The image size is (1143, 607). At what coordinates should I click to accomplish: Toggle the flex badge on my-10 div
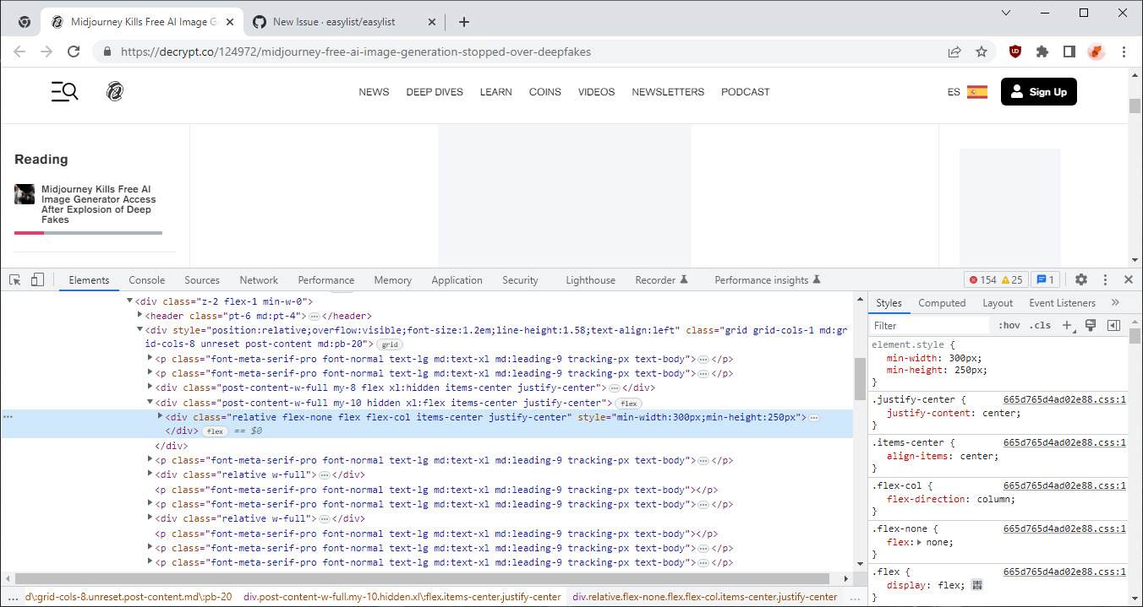pos(628,404)
